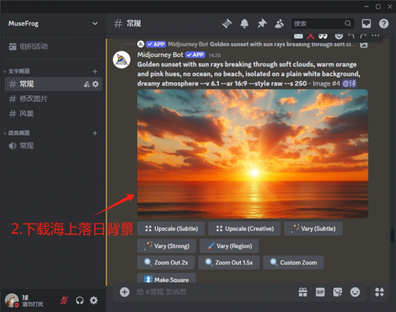Open the threads icon in channel header

[x=227, y=24]
